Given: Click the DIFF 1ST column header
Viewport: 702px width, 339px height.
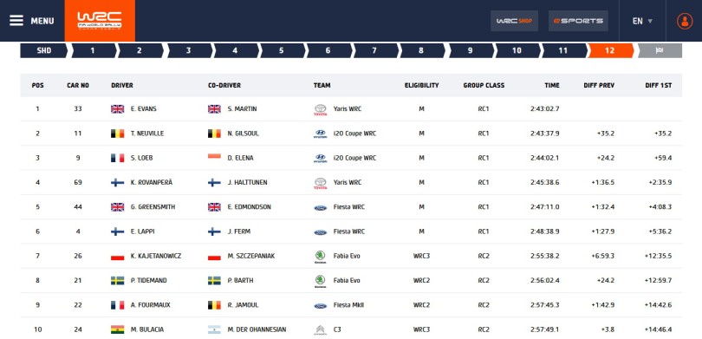Looking at the screenshot, I should (x=658, y=86).
